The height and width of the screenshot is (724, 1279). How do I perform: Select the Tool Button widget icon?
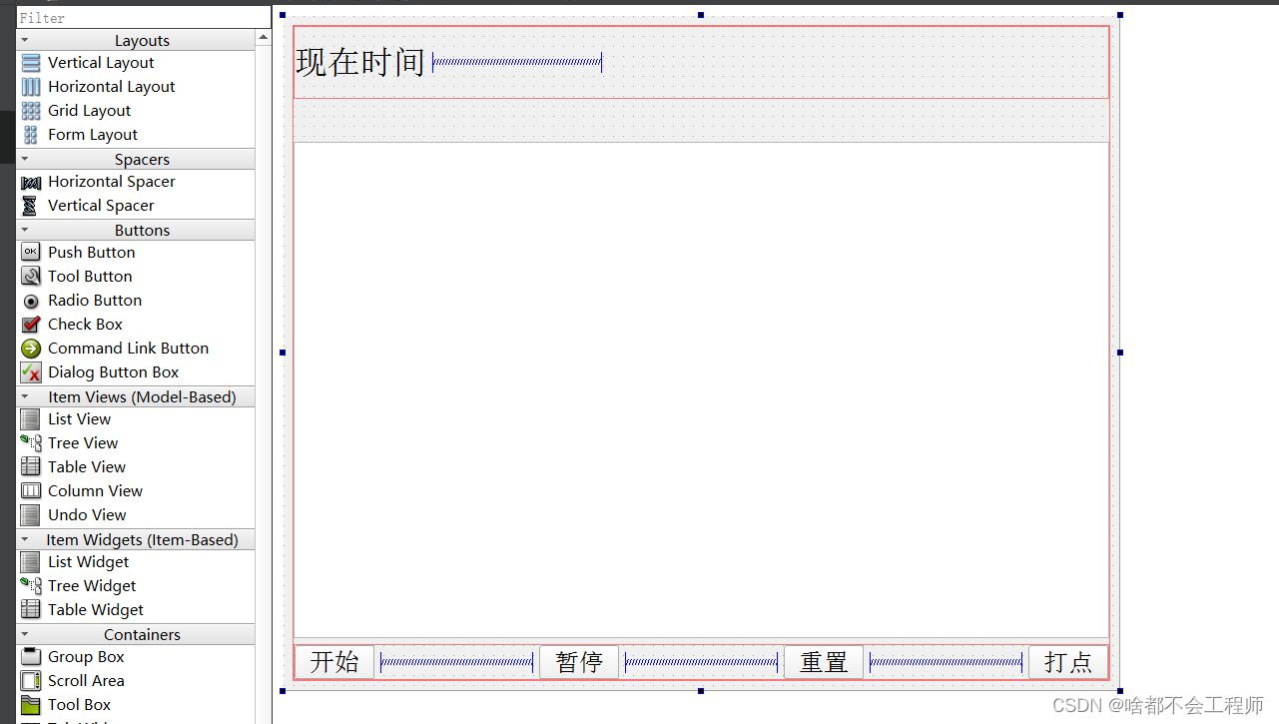[x=31, y=276]
